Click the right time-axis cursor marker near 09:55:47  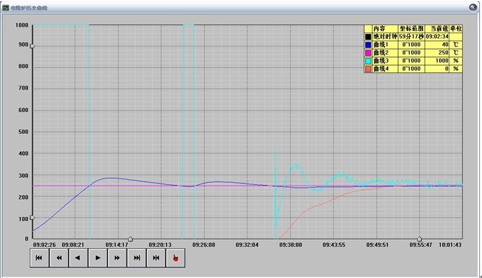419,239
